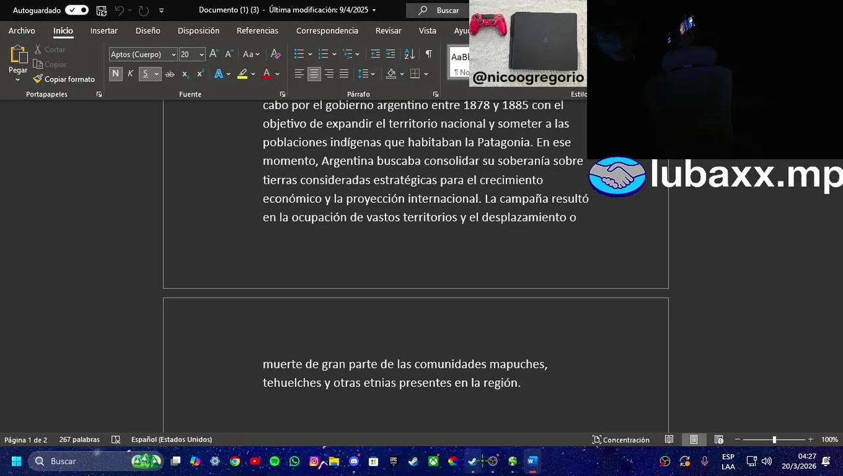This screenshot has width=843, height=476.
Task: Open the Fuente dialog launcher
Action: 283,95
